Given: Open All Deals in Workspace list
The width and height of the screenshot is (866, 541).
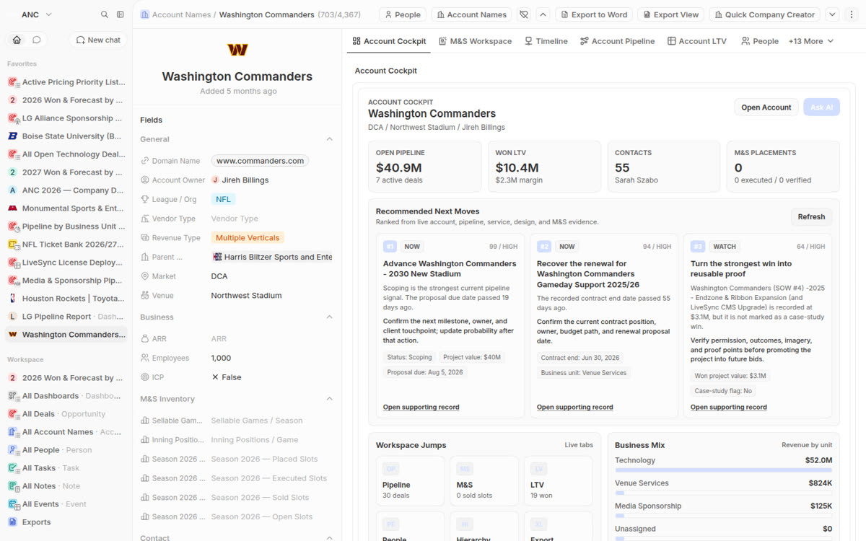Looking at the screenshot, I should point(66,414).
